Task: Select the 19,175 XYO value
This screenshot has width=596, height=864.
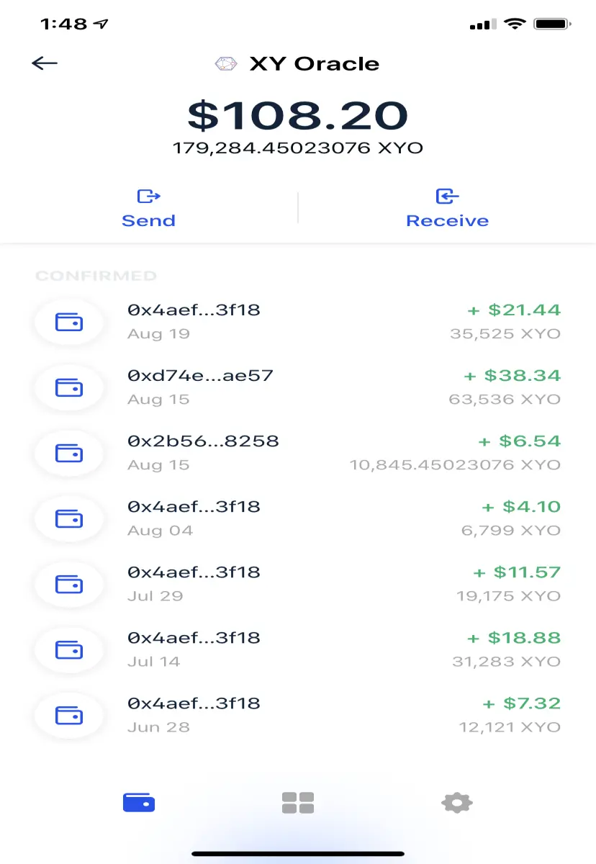Action: tap(508, 596)
